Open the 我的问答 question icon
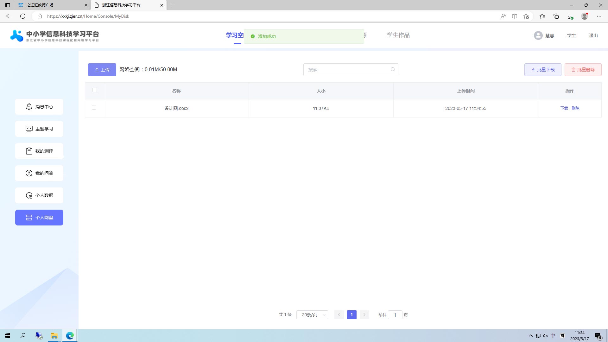 [x=29, y=173]
